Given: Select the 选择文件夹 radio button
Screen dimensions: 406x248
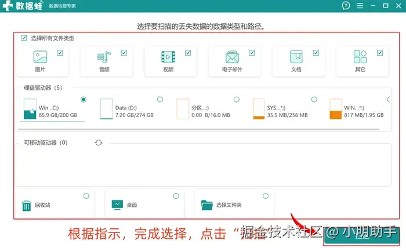Looking at the screenshot, I should click(266, 196).
